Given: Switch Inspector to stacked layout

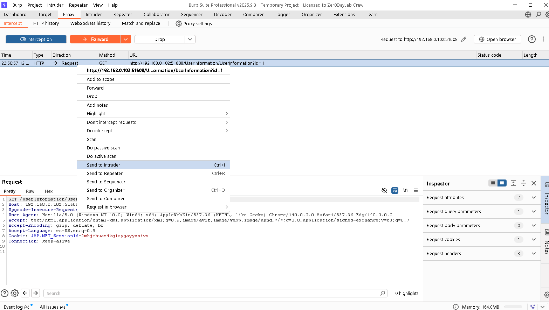Looking at the screenshot, I should click(493, 183).
